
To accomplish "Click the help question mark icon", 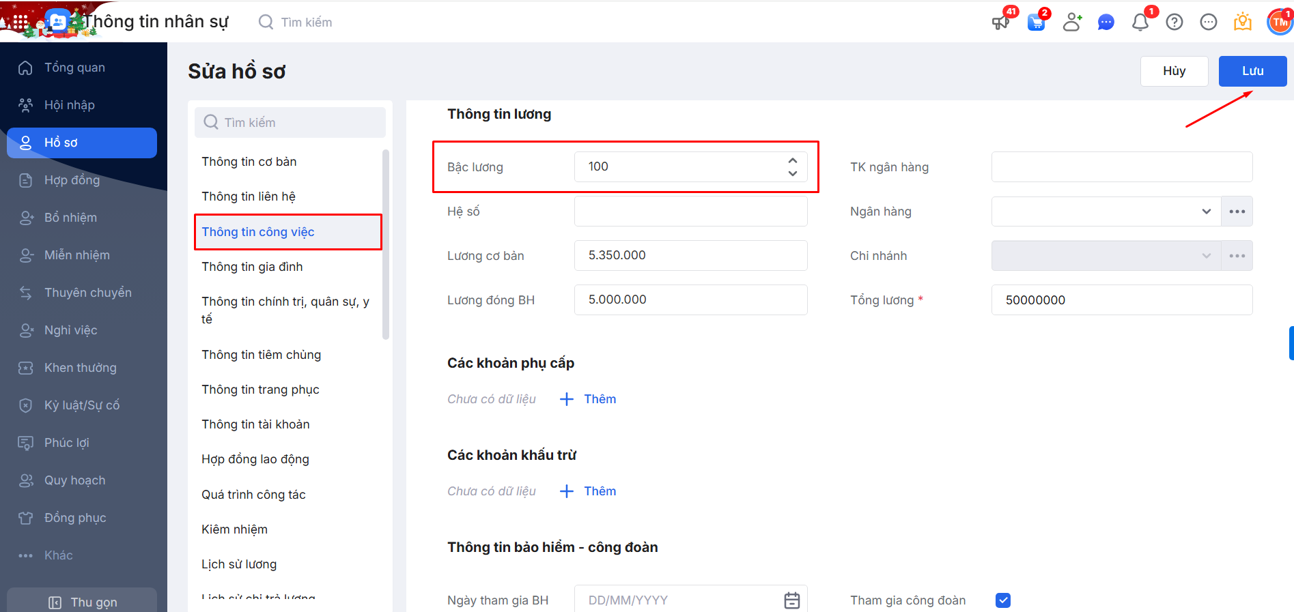I will tap(1175, 23).
